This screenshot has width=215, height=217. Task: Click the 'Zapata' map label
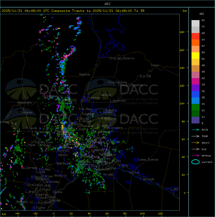57,192
